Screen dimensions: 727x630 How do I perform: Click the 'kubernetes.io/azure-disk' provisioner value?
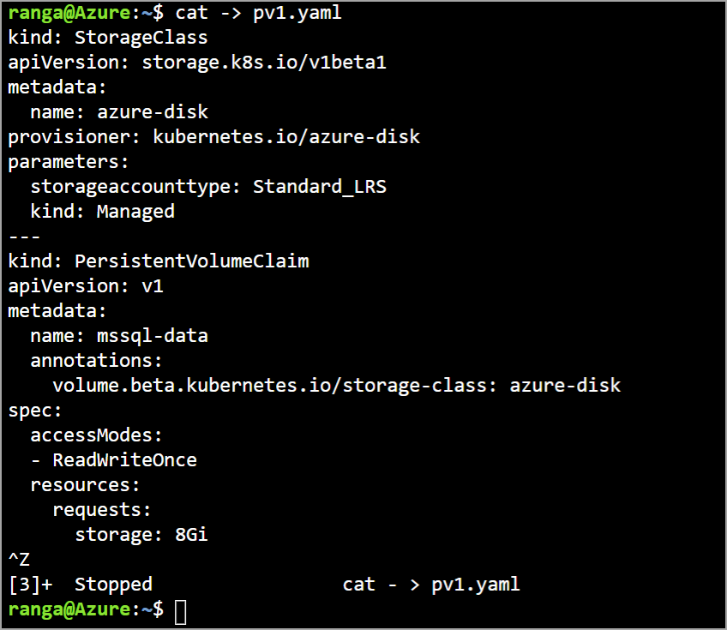(x=286, y=137)
